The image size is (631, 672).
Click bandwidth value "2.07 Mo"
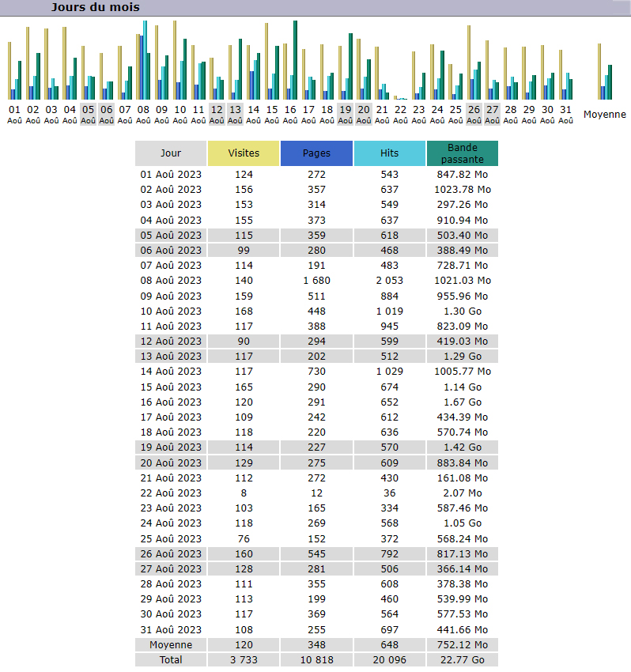click(463, 493)
